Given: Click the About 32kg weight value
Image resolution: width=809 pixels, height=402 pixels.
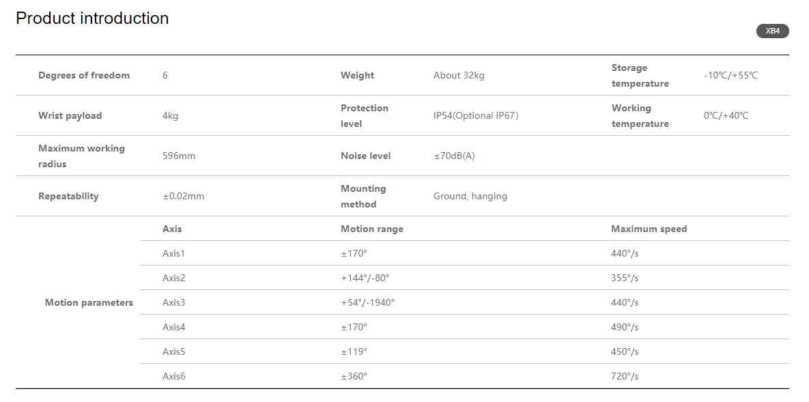Looking at the screenshot, I should click(x=458, y=75).
